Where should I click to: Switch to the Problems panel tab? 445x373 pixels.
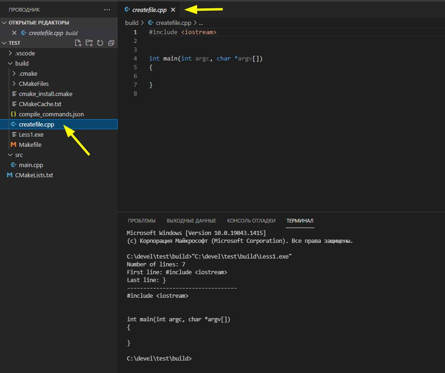coord(141,221)
